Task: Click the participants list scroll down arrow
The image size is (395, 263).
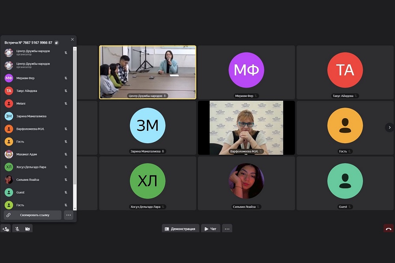Action: [75, 208]
